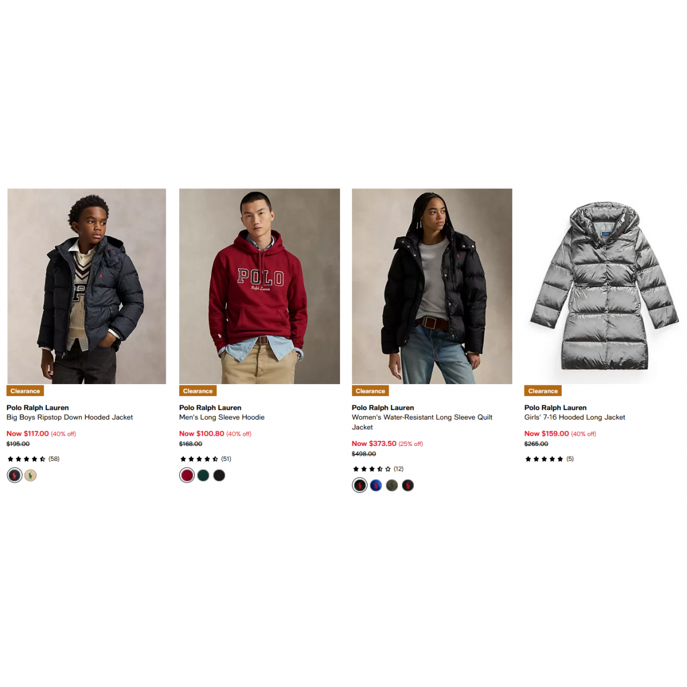The height and width of the screenshot is (687, 687).
Task: Select the blue swatch for Women's Quilt Jacket
Action: [376, 485]
